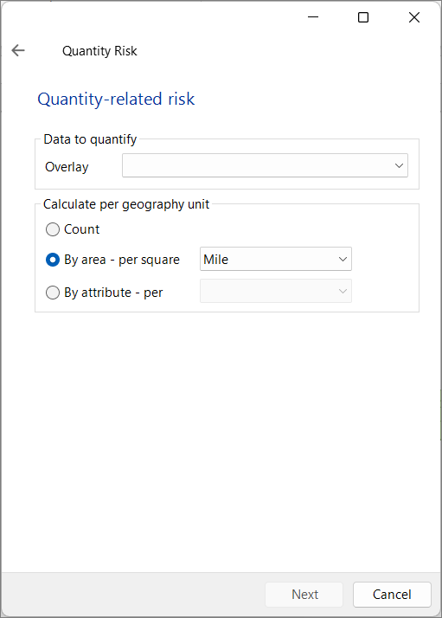Screen dimensions: 442x618
Task: Open the Mile unit dropdown chevron
Action: pos(343,259)
